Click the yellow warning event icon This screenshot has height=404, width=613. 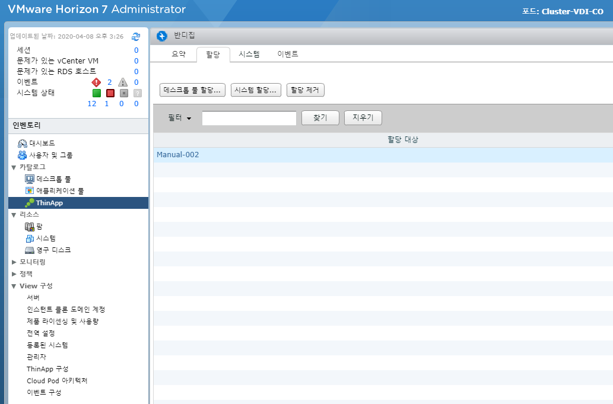[x=123, y=82]
